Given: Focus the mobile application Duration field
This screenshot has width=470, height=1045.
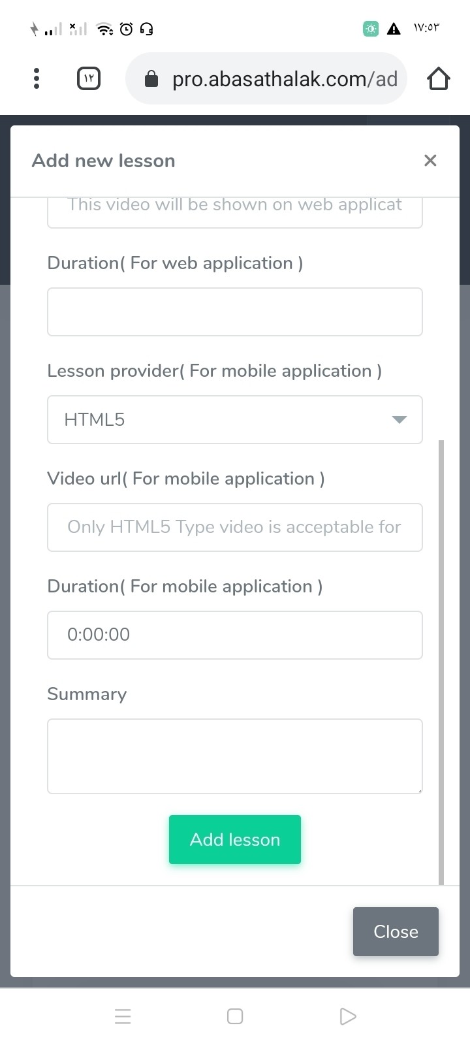Looking at the screenshot, I should point(234,635).
